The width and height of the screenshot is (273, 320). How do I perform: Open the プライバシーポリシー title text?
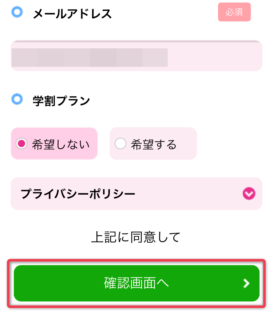(78, 194)
